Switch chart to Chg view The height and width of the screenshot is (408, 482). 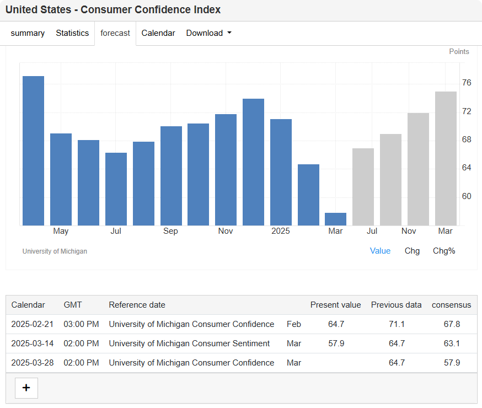tap(412, 251)
